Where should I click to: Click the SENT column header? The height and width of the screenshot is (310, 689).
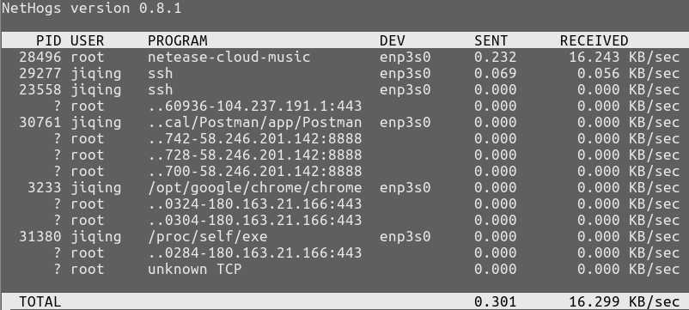tap(491, 41)
